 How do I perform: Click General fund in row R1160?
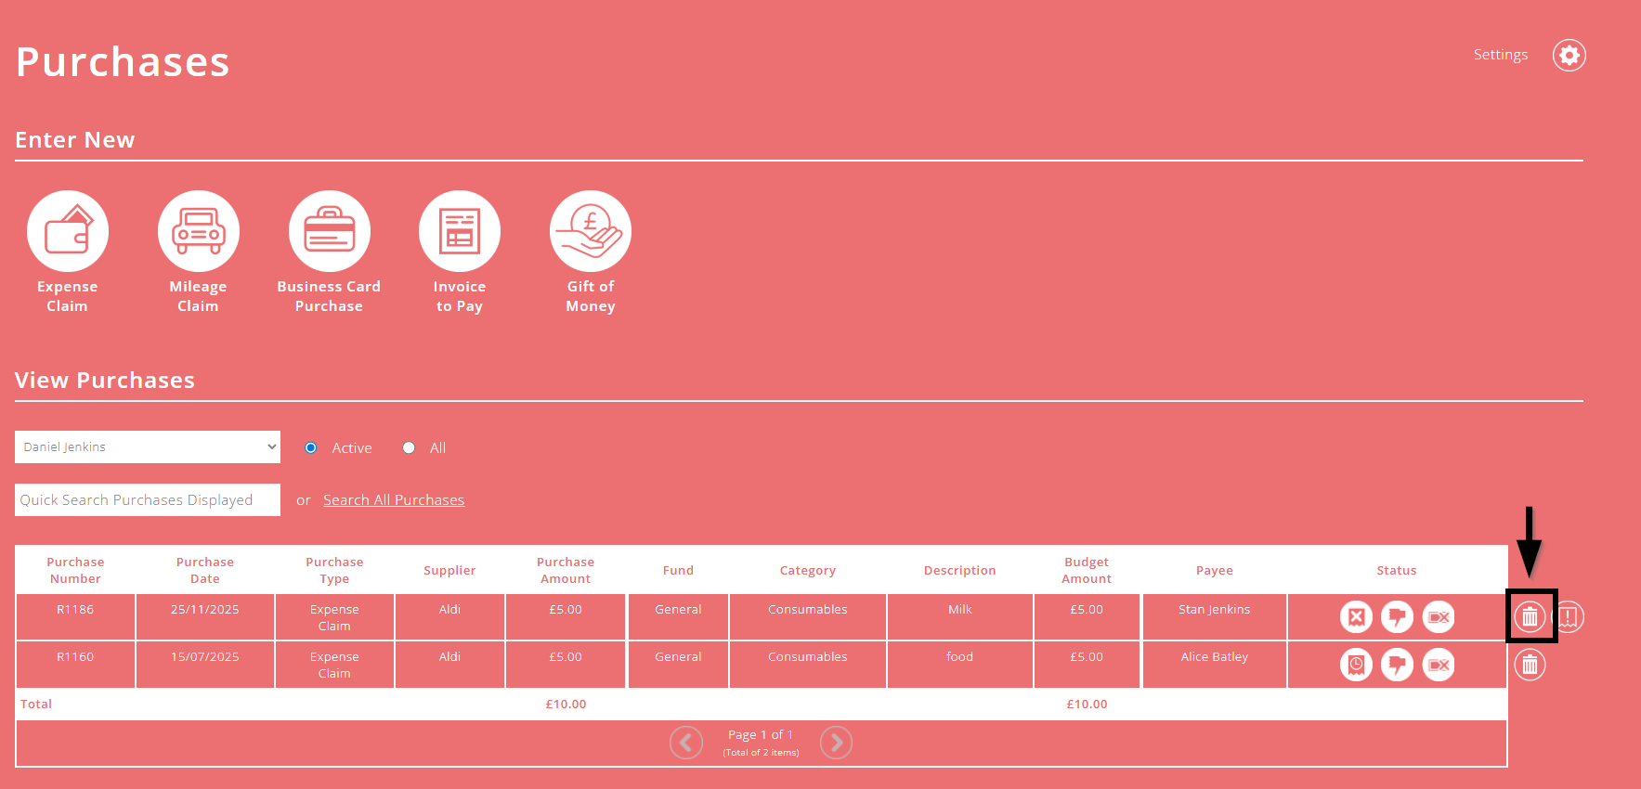pyautogui.click(x=678, y=656)
